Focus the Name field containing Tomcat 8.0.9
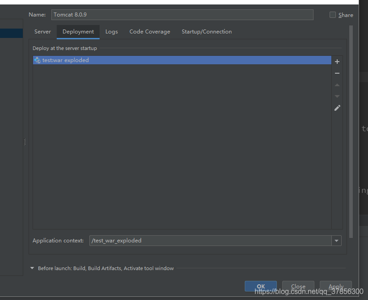Viewport: 368px width, 300px height. [182, 15]
